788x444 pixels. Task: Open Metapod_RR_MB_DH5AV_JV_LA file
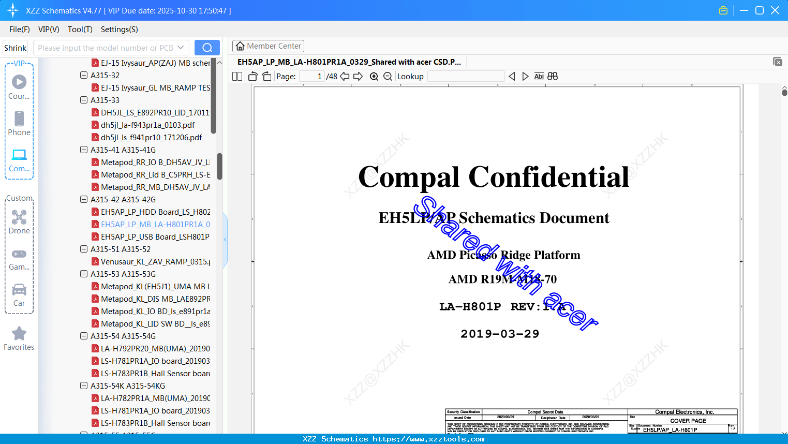151,187
